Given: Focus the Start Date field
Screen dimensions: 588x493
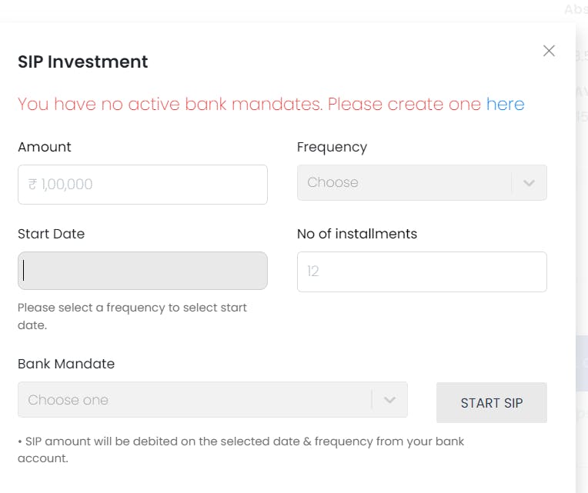Looking at the screenshot, I should coord(142,271).
